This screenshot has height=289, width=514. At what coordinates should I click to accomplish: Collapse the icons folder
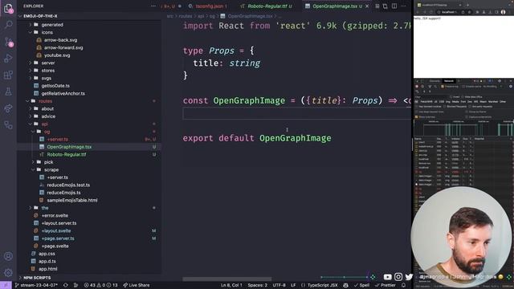click(x=47, y=32)
